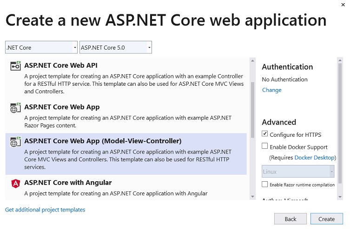350x229 pixels.
Task: Click the ASP.NET Core Web App globe icon
Action: (15, 108)
